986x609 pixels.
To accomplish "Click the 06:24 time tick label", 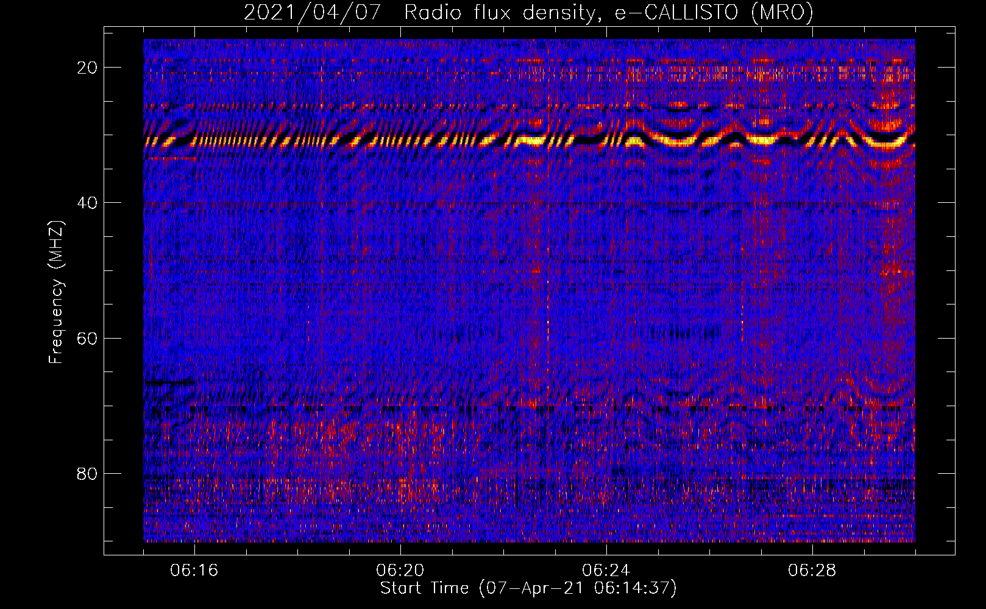I will click(606, 571).
